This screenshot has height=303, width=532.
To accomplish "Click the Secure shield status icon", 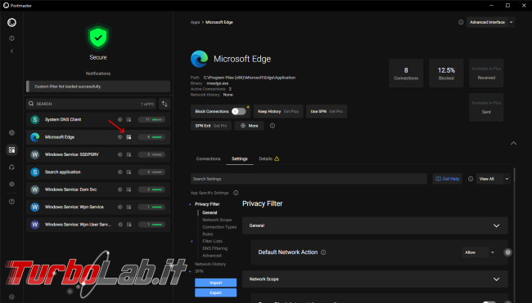I will [98, 37].
